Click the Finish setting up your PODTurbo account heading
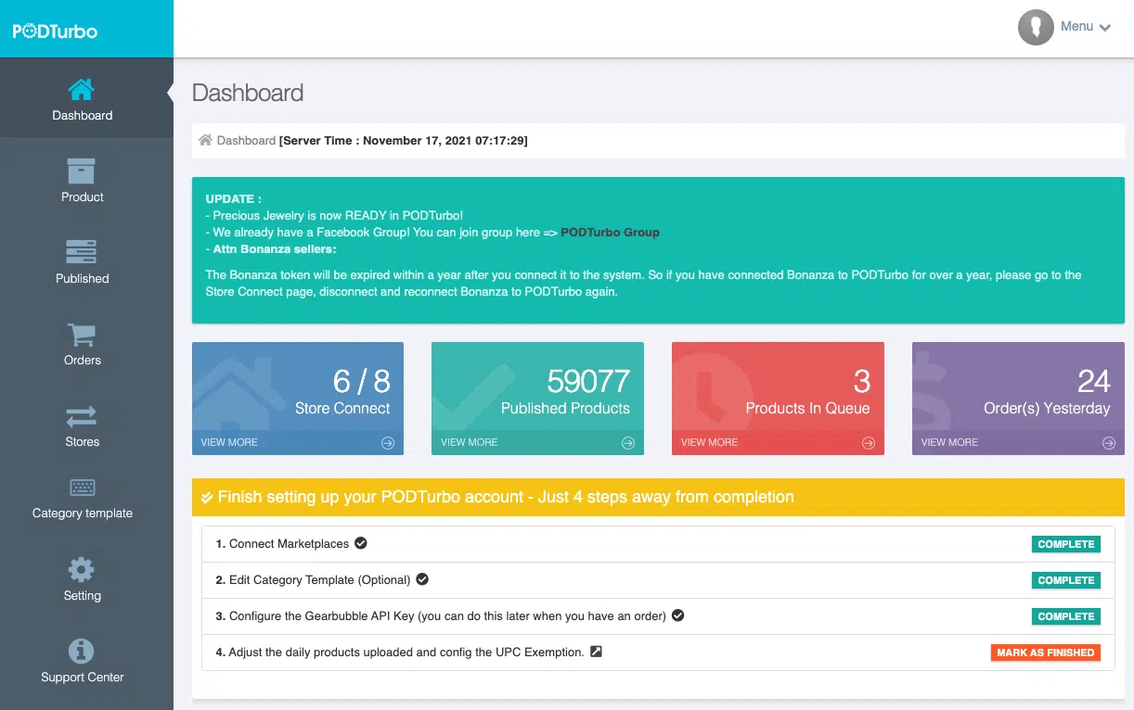Image resolution: width=1134 pixels, height=710 pixels. tap(506, 498)
